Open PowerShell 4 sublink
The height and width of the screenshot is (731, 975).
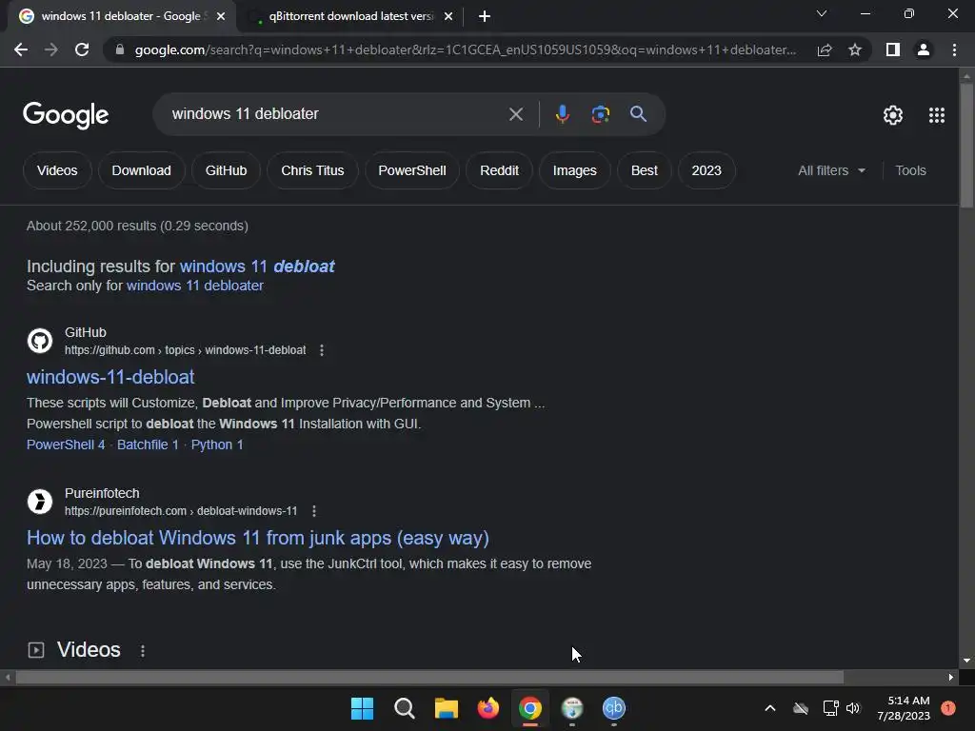(66, 445)
